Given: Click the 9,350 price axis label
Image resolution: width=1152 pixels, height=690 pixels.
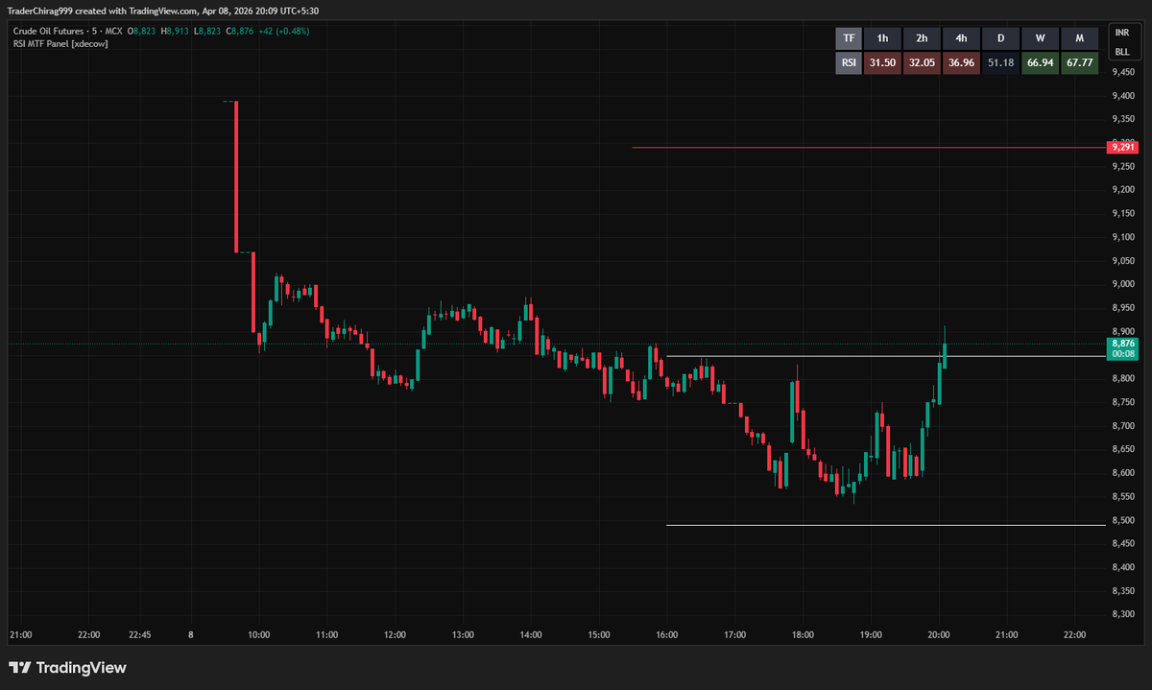Looking at the screenshot, I should tap(1123, 119).
